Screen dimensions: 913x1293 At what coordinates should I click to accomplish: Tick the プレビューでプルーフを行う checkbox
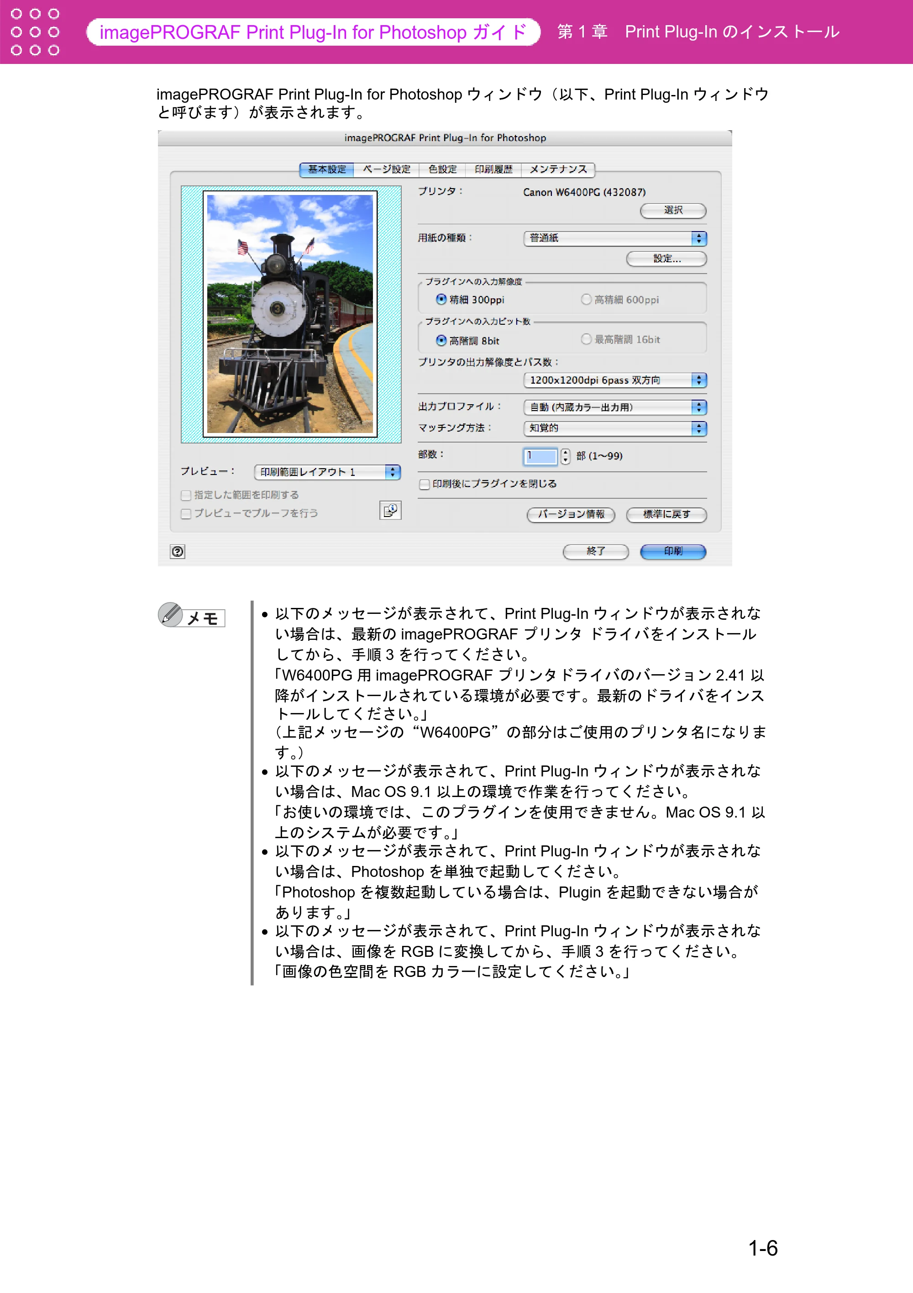tap(186, 514)
